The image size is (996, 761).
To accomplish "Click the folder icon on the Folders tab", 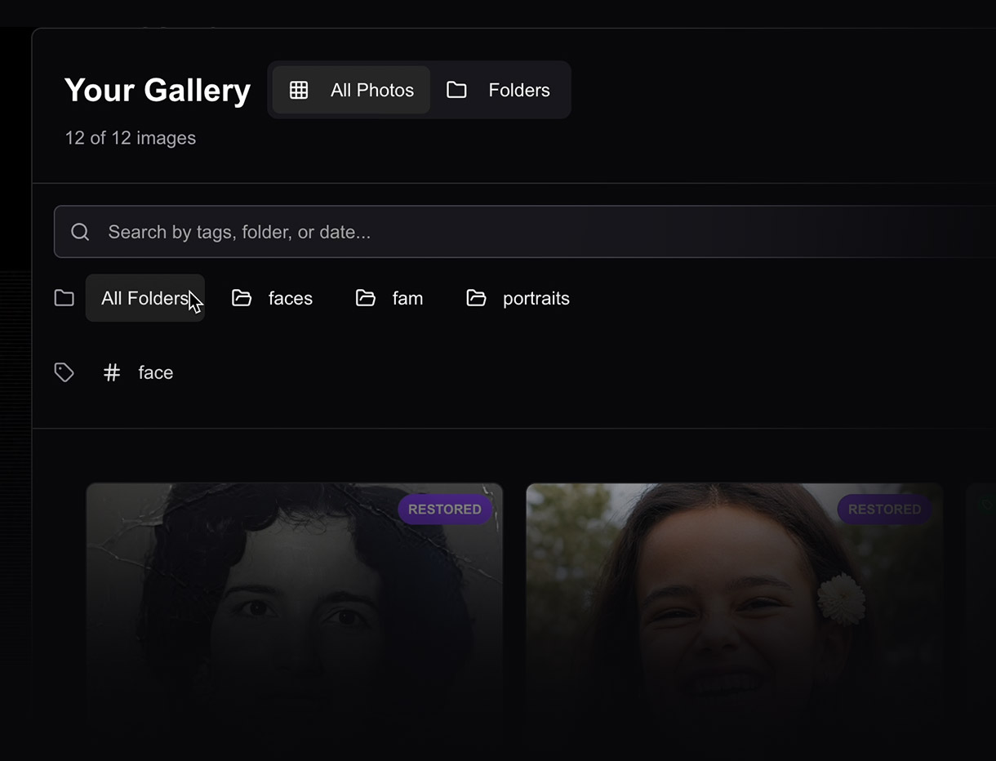I will pyautogui.click(x=456, y=90).
